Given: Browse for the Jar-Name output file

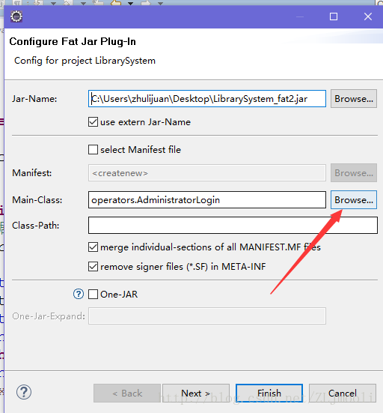Looking at the screenshot, I should click(x=354, y=99).
